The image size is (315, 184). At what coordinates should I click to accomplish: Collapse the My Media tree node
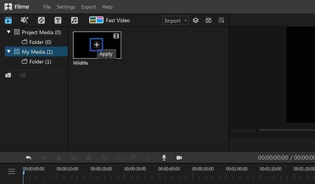9,52
